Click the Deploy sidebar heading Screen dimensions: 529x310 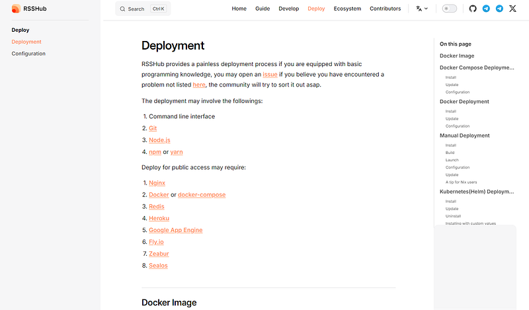click(x=20, y=30)
